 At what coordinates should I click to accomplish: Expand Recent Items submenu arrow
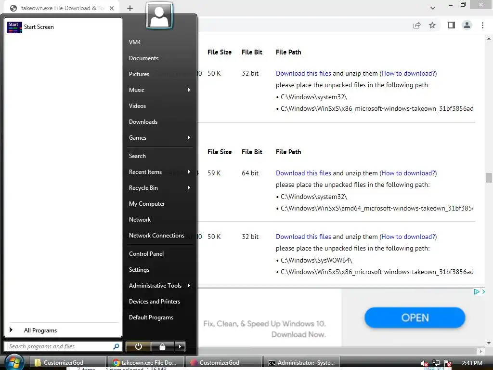pyautogui.click(x=189, y=172)
